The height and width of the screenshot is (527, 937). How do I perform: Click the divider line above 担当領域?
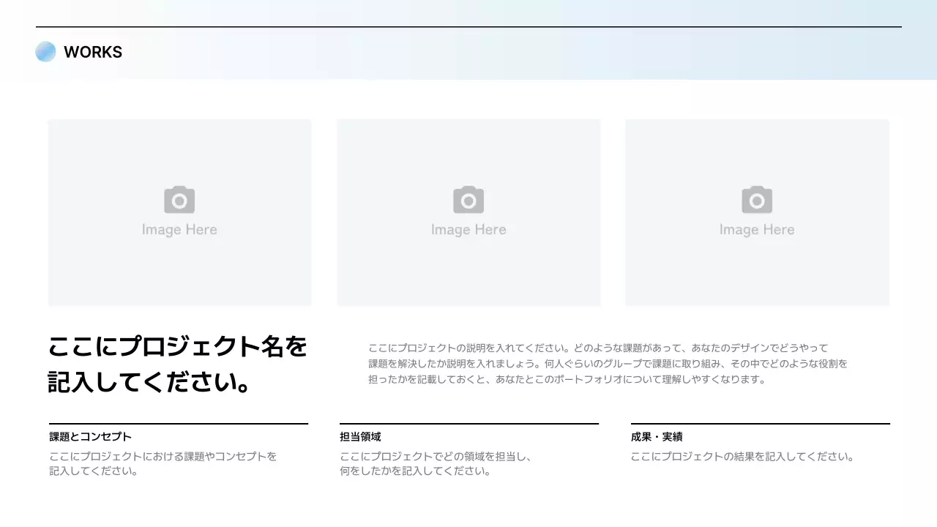(468, 423)
